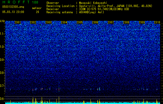Click the 2302 time marker

point(33,22)
